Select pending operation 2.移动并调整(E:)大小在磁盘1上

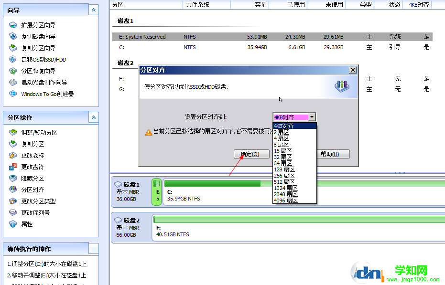click(46, 275)
